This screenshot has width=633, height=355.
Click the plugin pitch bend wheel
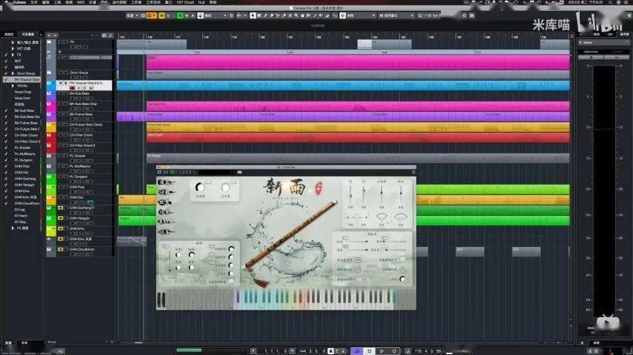pos(159,299)
